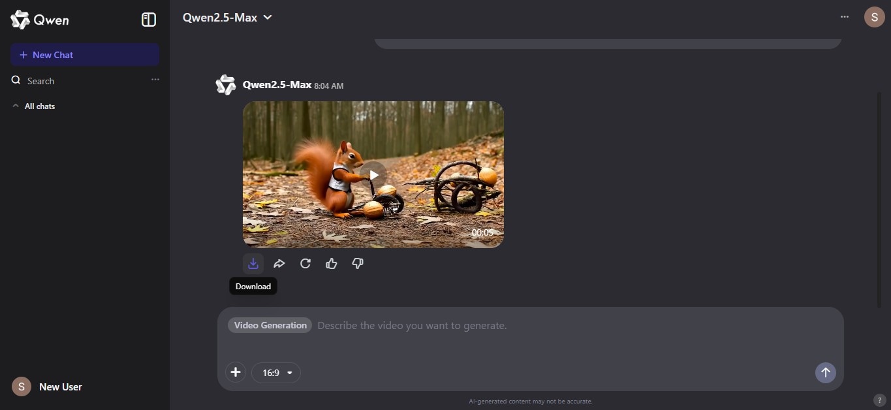Screen dimensions: 891x410
Task: Give the response a thumbs up
Action: point(332,264)
